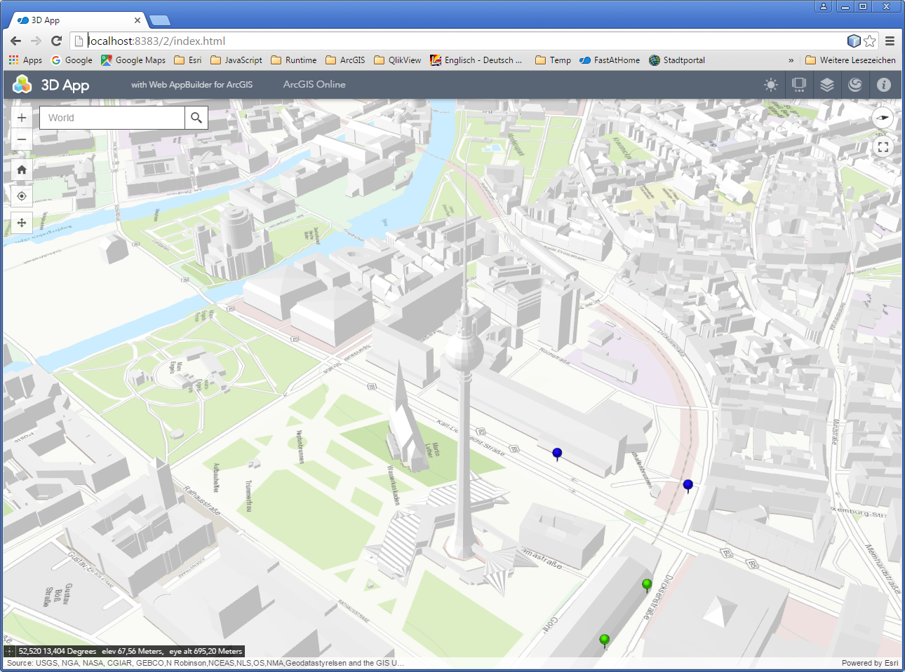The image size is (905, 672).
Task: Open the Esri bookmark folder
Action: (188, 60)
